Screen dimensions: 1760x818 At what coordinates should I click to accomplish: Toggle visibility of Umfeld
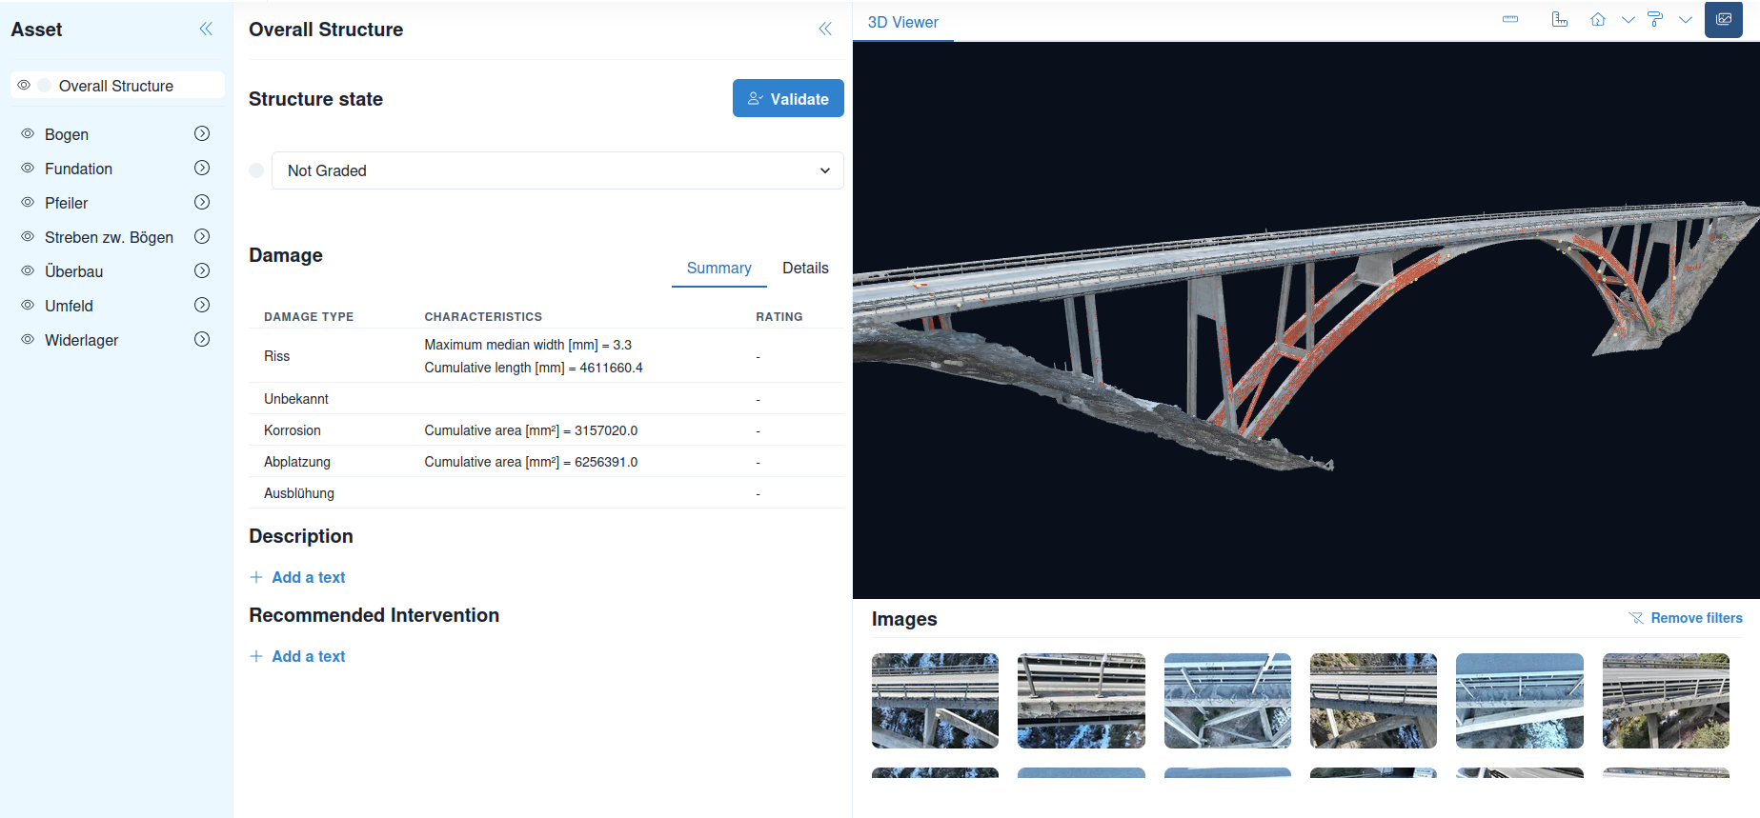28,306
